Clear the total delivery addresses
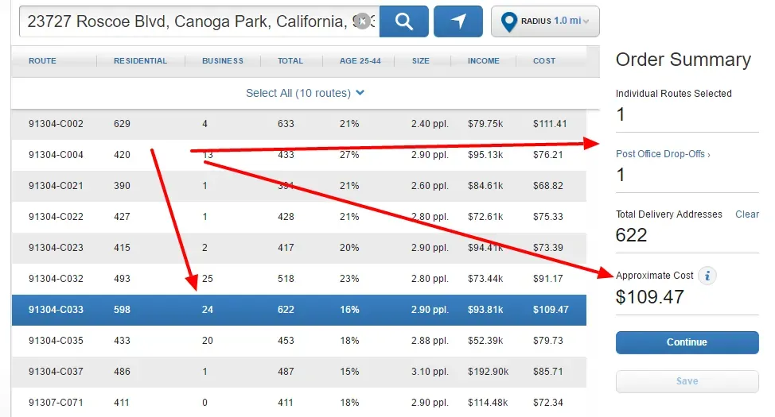 [746, 214]
